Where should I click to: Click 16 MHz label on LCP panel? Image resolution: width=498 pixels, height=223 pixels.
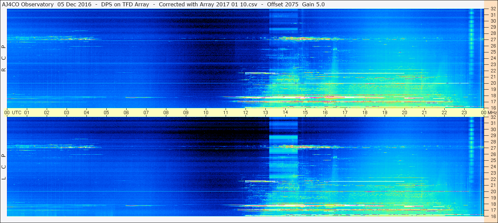coord(493,216)
